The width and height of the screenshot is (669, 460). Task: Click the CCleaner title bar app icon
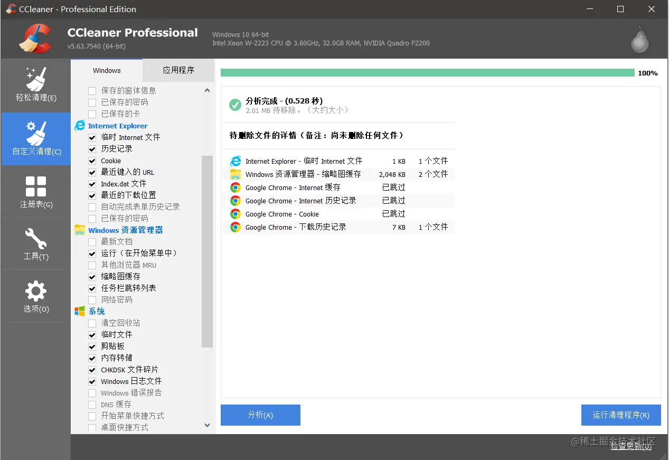click(x=11, y=9)
